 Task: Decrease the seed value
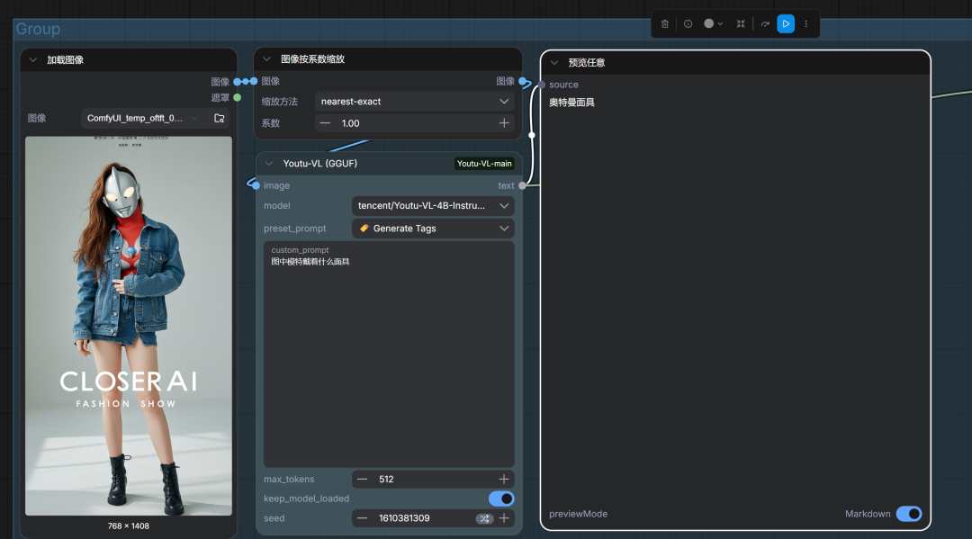(x=362, y=518)
